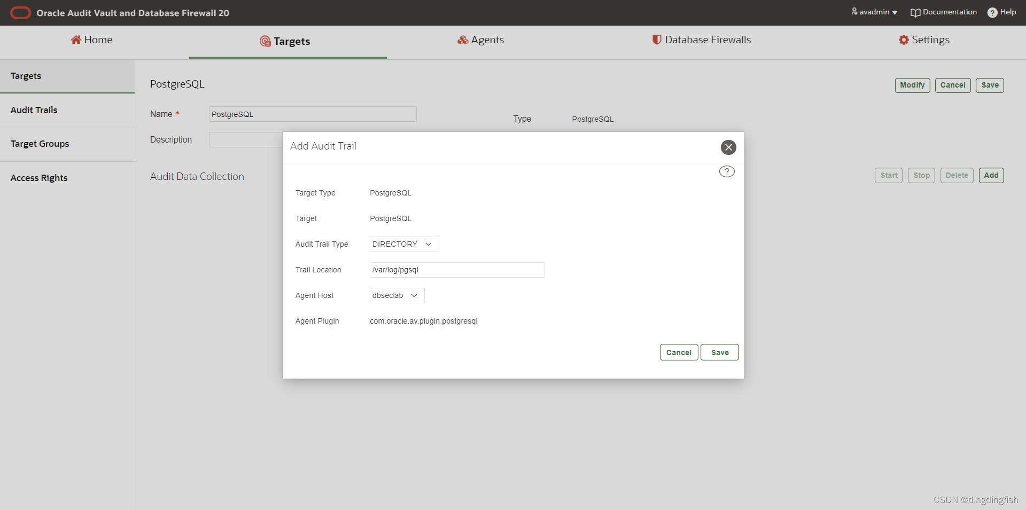Click the Audit Data Collection heading
Screen dimensions: 1026x510
click(197, 177)
